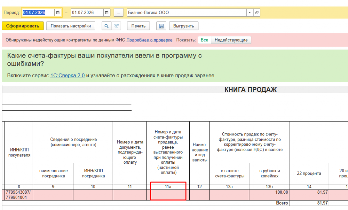348x210 pixels.
Task: Click column number 11а cell
Action: tap(168, 187)
